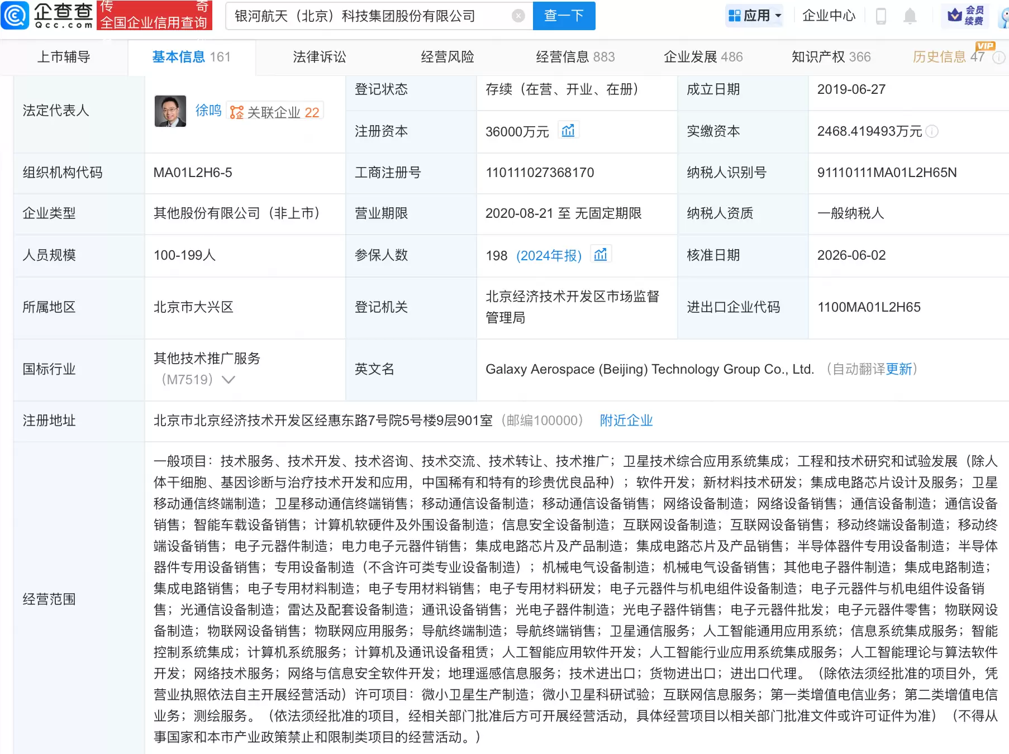The height and width of the screenshot is (754, 1009).
Task: Select establishment date 2019-06-27
Action: [851, 89]
